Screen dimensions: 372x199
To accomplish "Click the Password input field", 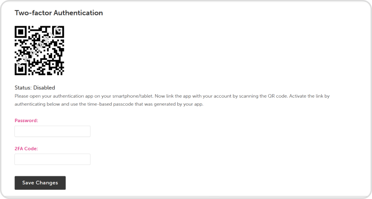I will click(53, 131).
